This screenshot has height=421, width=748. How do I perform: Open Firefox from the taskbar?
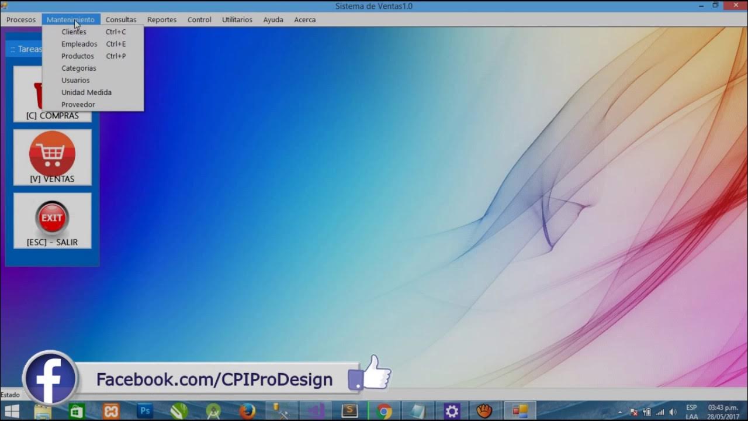(x=247, y=412)
